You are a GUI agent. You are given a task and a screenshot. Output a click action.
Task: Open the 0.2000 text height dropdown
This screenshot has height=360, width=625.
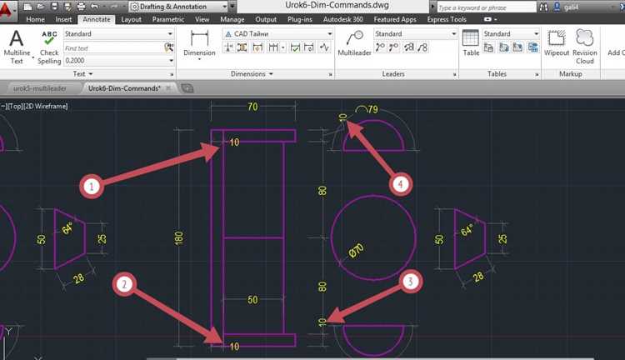(171, 61)
